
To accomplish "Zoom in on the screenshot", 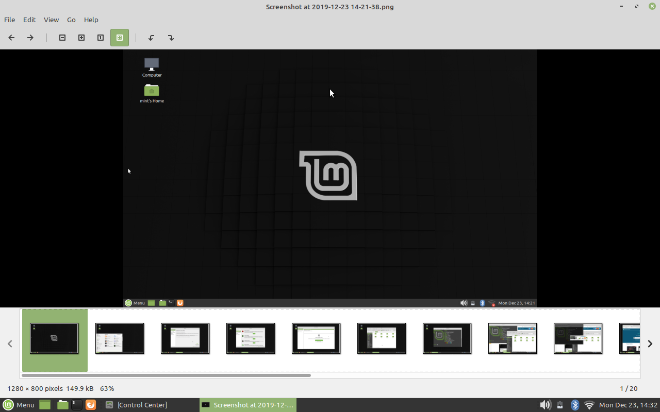I will (x=81, y=38).
